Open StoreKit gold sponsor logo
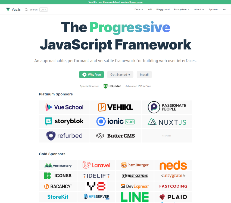This screenshot has width=231, height=203. (x=58, y=197)
